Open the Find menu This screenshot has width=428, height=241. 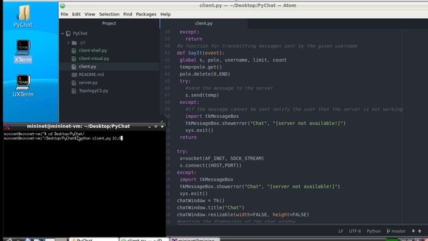128,14
